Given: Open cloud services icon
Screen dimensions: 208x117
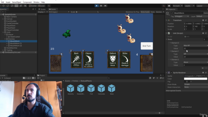Looking at the screenshot, I should click(169, 6).
